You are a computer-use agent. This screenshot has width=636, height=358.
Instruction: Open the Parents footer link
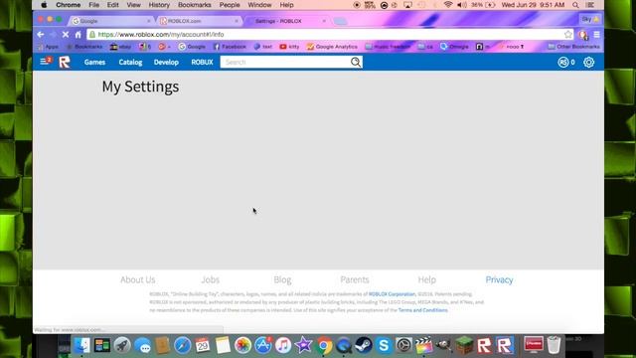point(355,279)
